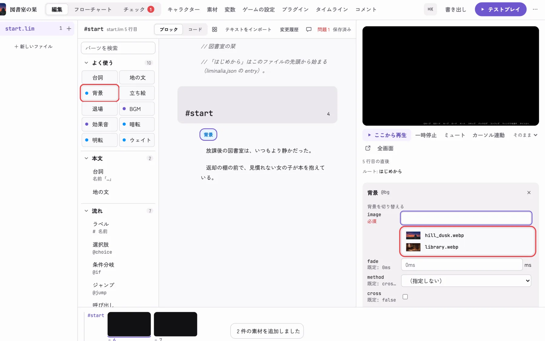Open preview in external window icon

coord(368,148)
